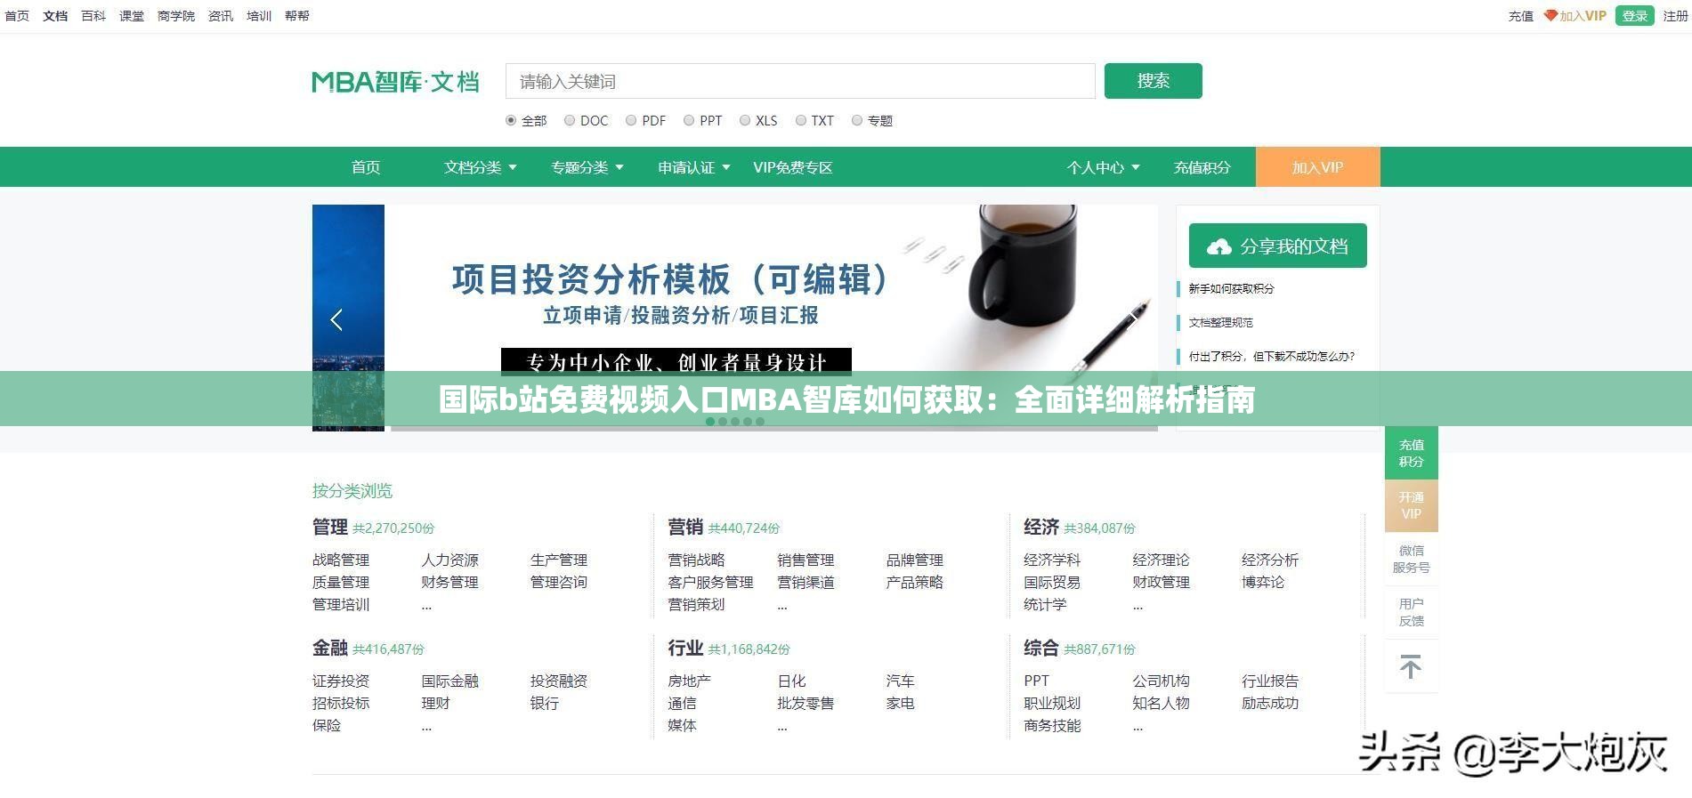Image resolution: width=1692 pixels, height=798 pixels.
Task: Open 品牌管理 subcategory
Action: [x=915, y=560]
